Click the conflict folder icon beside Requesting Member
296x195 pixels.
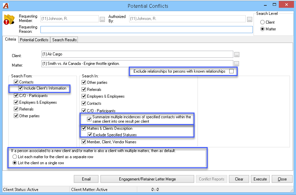[x=9, y=20]
